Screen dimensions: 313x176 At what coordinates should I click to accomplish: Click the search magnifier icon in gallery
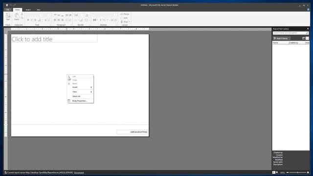[307, 33]
